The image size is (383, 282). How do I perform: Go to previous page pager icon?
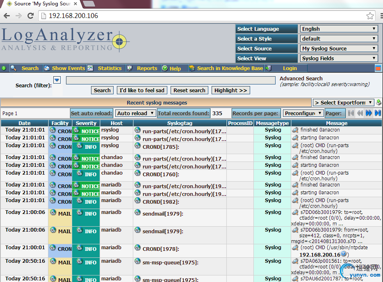[x=360, y=113]
